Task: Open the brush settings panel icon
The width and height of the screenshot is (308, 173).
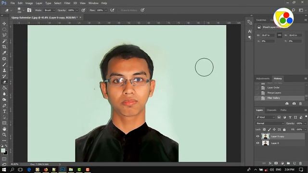Action: pyautogui.click(x=29, y=10)
